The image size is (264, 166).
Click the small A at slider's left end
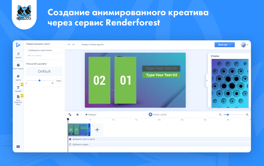(x=26, y=83)
